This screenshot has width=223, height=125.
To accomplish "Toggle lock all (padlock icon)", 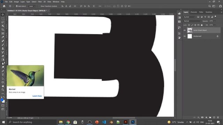I will point(202,25).
